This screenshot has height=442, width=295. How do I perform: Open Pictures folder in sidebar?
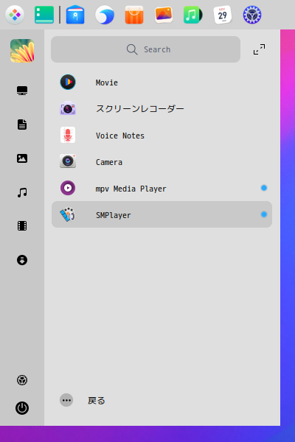coord(22,158)
